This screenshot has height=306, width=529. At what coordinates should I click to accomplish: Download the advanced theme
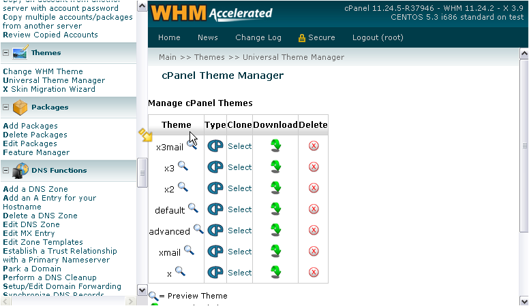[x=275, y=231]
